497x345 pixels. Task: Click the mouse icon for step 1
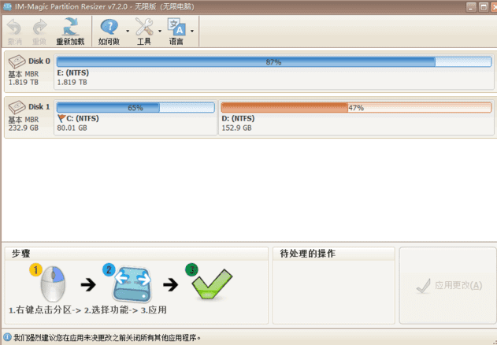[53, 284]
